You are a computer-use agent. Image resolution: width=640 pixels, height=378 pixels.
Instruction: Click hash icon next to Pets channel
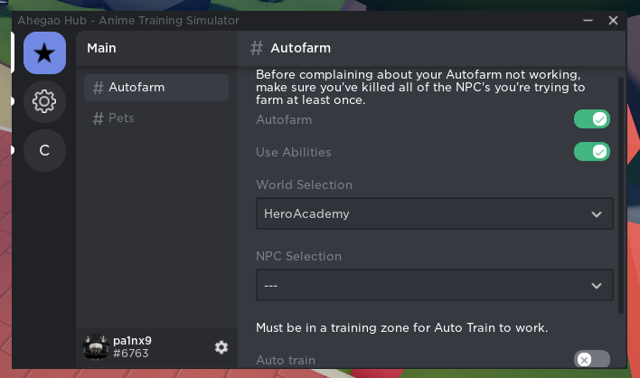coord(98,118)
